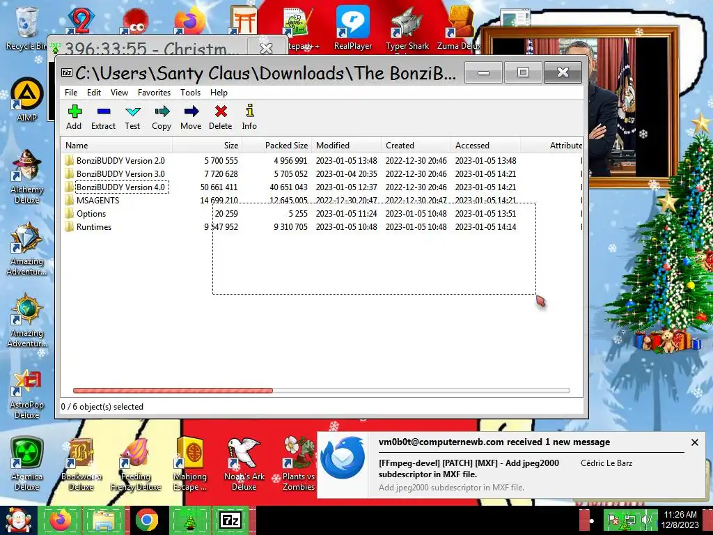Click the horizontal scrollbar in the file list

coord(173,390)
